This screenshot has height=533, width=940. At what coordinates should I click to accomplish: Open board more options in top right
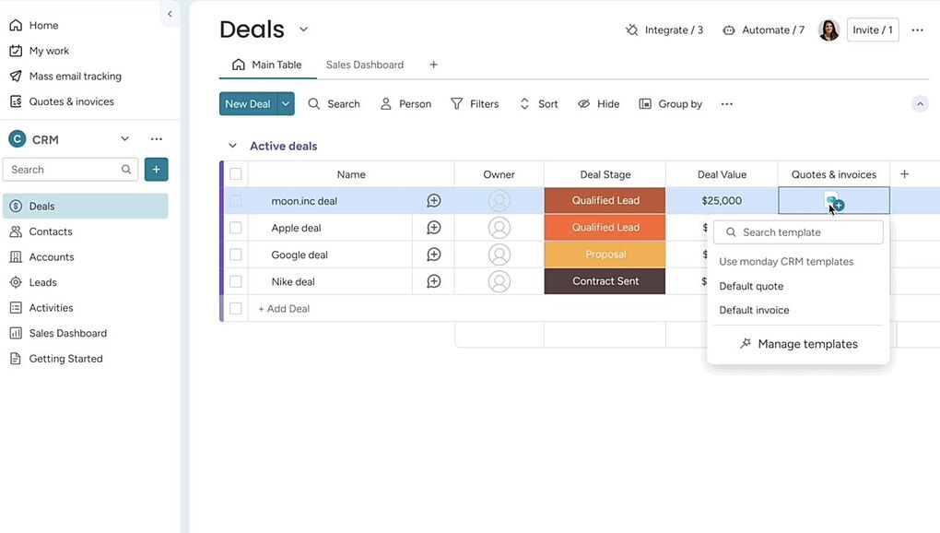point(917,30)
